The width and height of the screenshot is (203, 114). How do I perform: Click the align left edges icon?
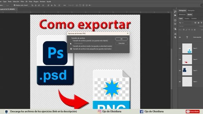click(x=32, y=5)
